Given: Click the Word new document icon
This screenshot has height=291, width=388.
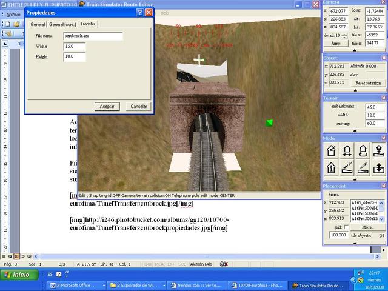Looking at the screenshot, I should click(7, 24).
